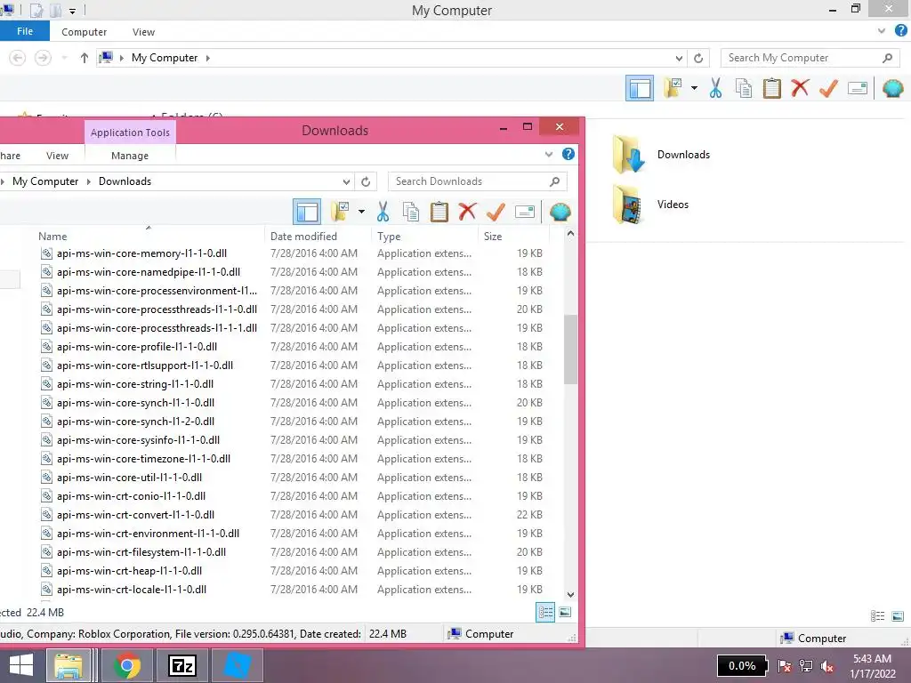Select api-ms-win-crt-heap-l1-1-0.dll
Viewport: 911px width, 683px height.
point(129,571)
